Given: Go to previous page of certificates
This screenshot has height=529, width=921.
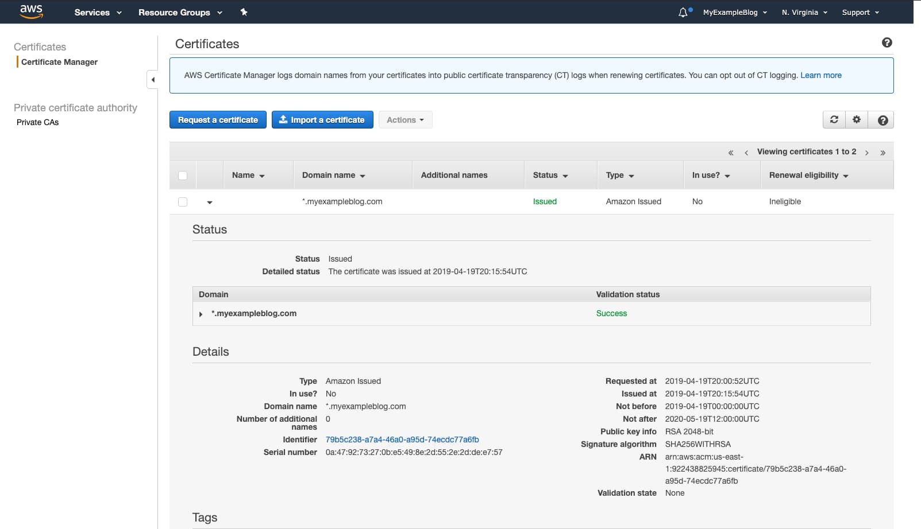Looking at the screenshot, I should [746, 153].
